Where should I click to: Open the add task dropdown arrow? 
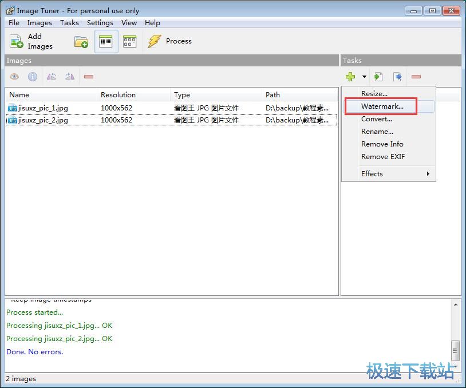pos(364,77)
